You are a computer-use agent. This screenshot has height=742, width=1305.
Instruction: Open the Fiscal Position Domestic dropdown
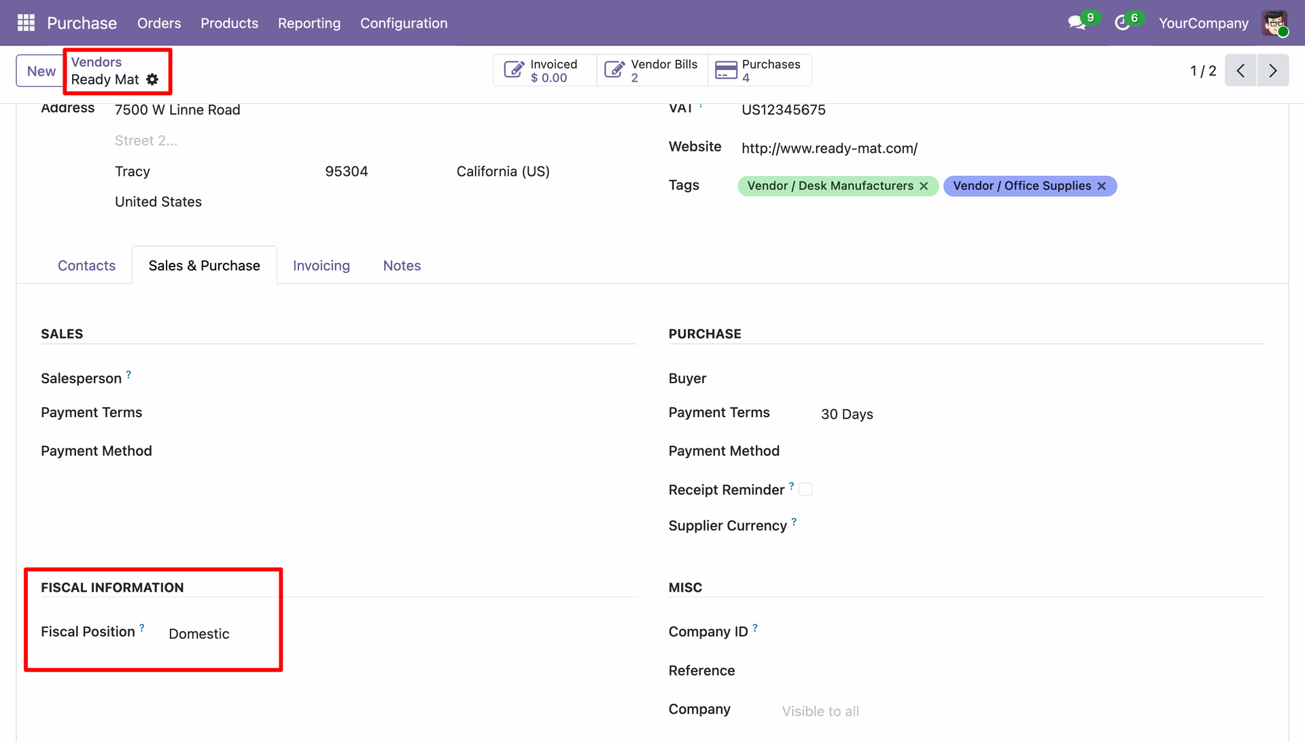(x=199, y=634)
